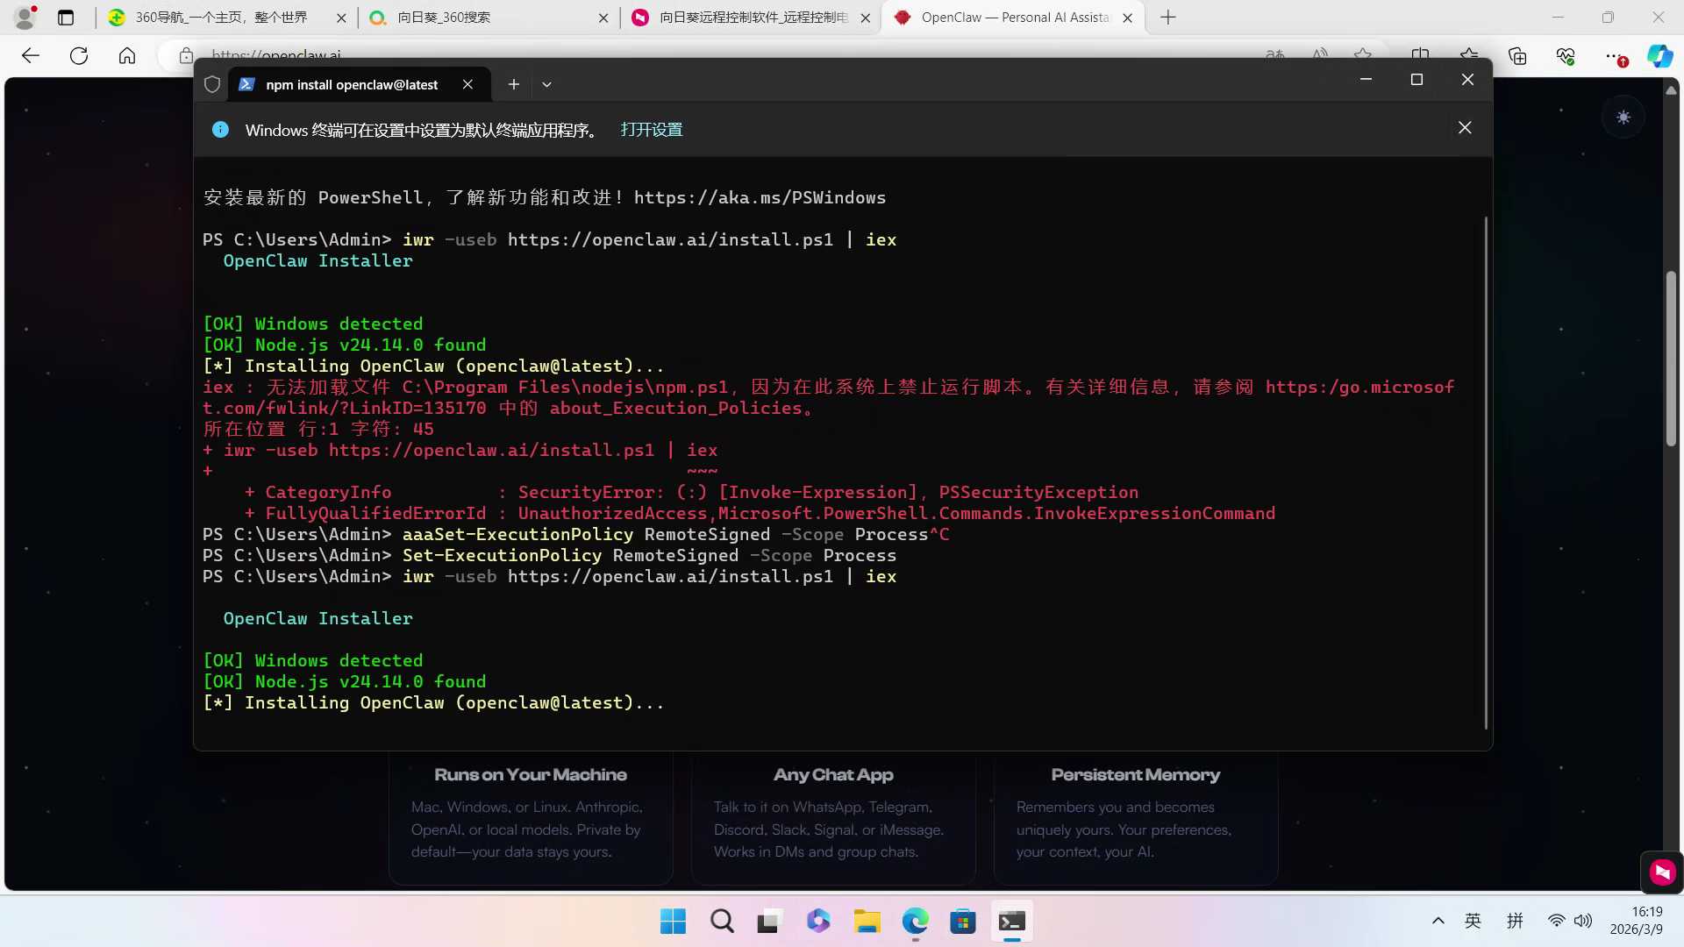
Task: Open the Edge tab actions menu icon
Action: (x=66, y=18)
